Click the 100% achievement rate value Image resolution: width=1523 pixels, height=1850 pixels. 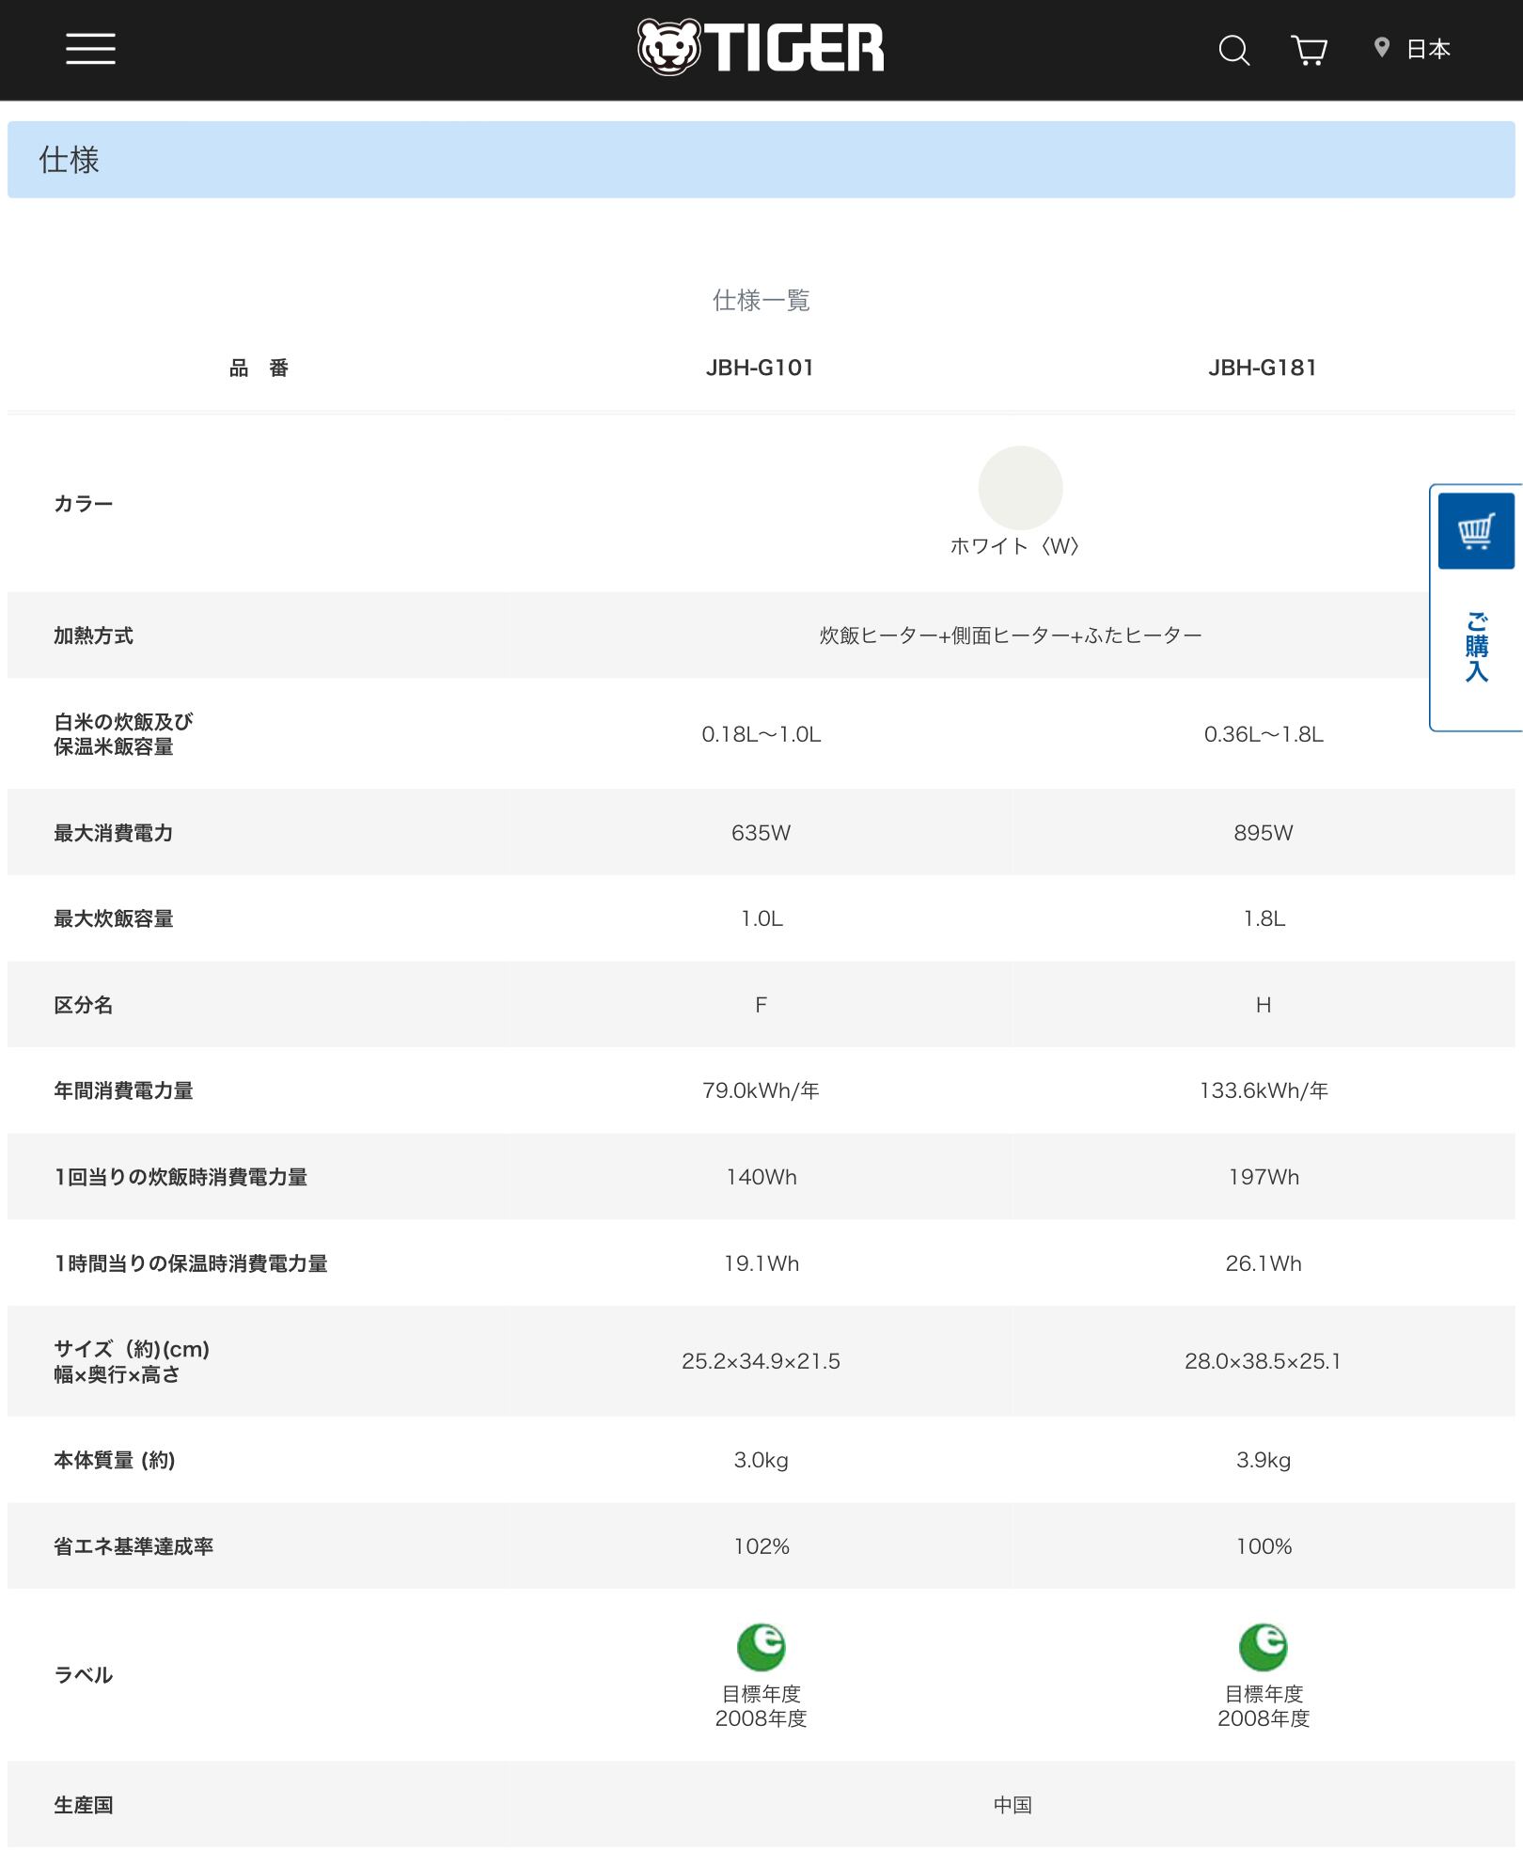(1264, 1546)
